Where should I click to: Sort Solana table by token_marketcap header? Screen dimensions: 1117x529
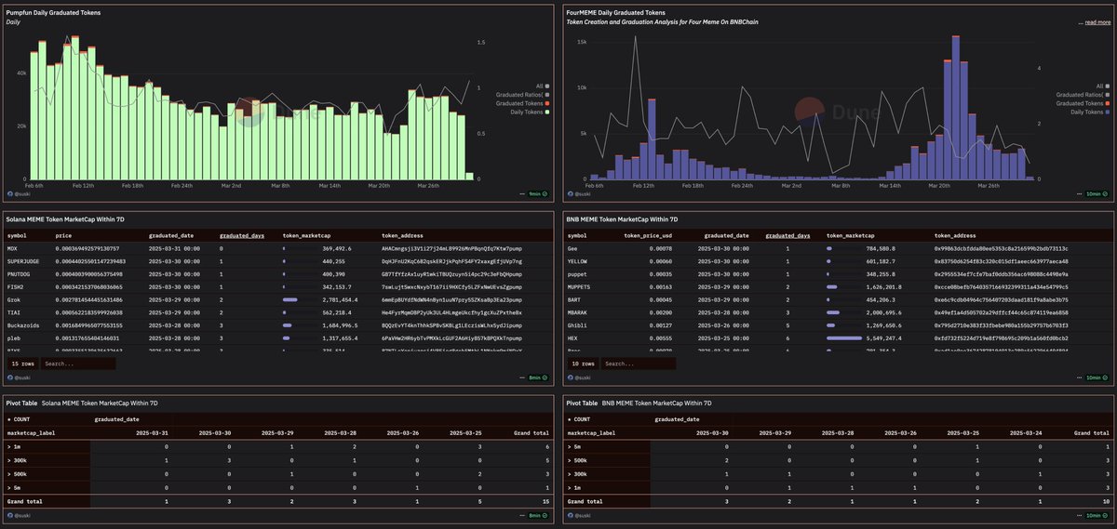point(307,236)
